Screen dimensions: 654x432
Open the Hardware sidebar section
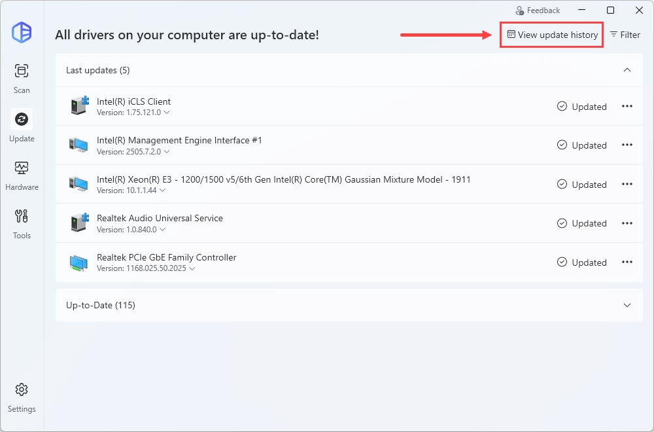[x=22, y=174]
